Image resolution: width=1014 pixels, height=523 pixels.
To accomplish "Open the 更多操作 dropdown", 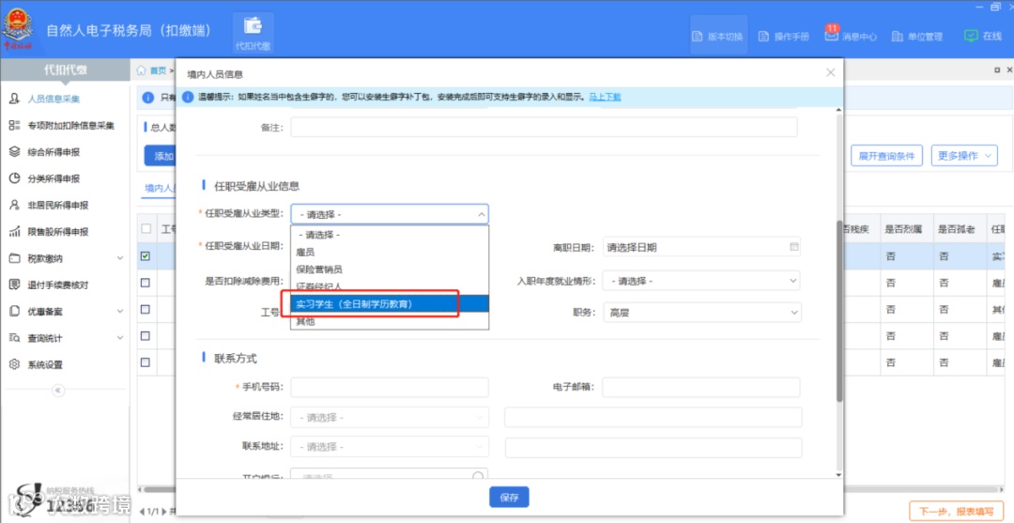I will [x=964, y=156].
